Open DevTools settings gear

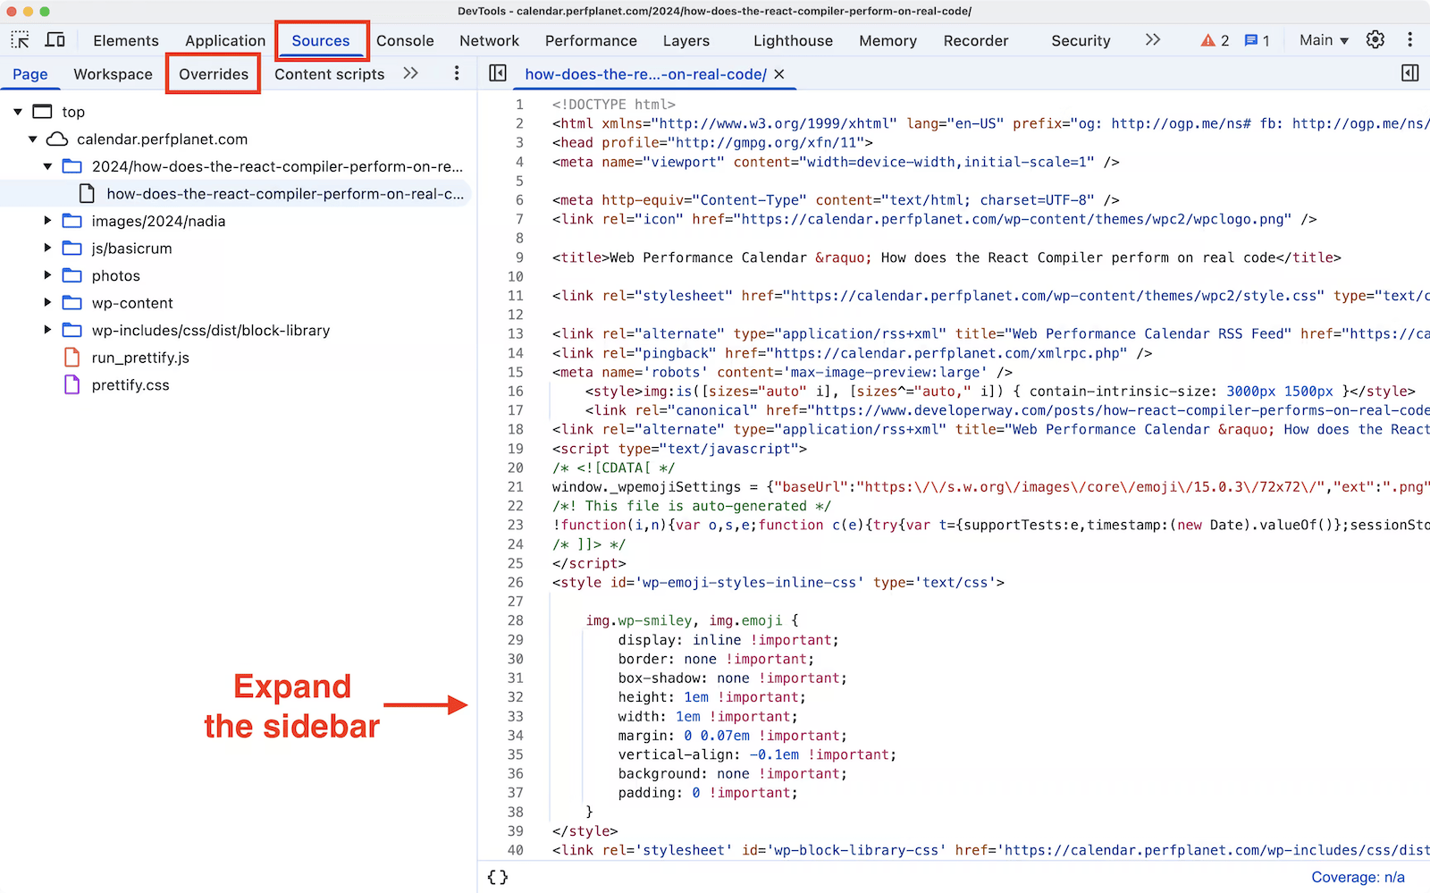(1375, 40)
